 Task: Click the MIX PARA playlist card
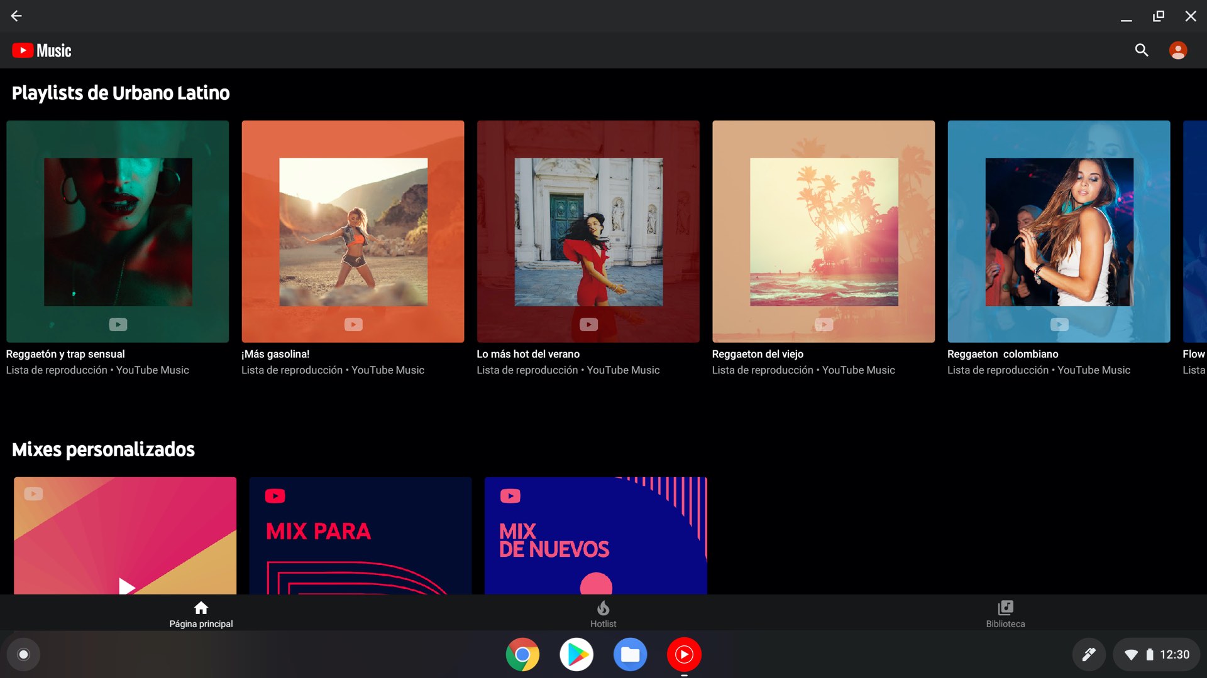coord(361,535)
